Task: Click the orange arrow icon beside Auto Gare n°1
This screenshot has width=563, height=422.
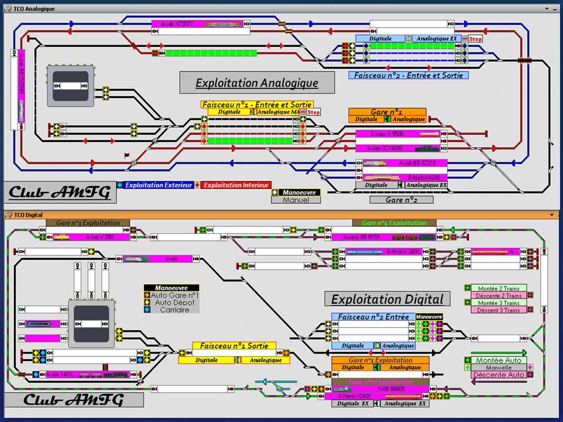Action: click(147, 295)
